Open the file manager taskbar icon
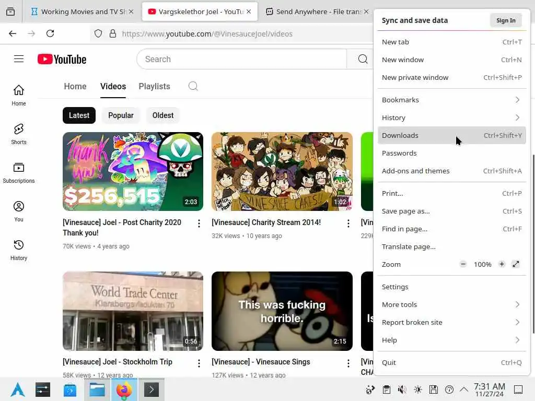Viewport: 535px width, 401px height. coord(97,390)
